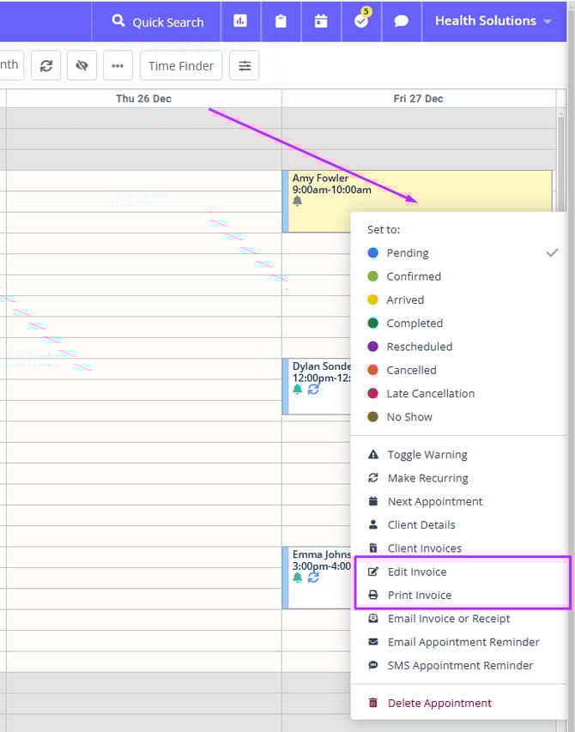
Task: Open the chat messages icon
Action: [401, 21]
